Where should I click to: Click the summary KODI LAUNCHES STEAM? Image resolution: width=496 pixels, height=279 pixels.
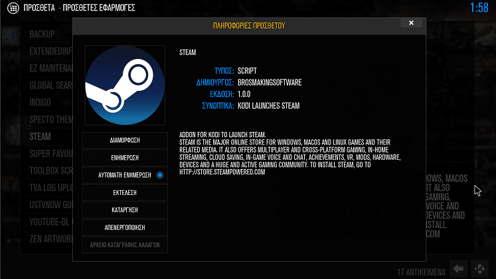point(268,106)
